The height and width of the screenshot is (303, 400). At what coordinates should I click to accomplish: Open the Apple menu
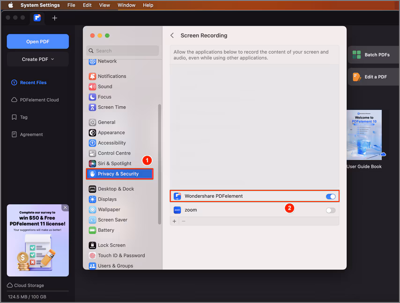(11, 5)
